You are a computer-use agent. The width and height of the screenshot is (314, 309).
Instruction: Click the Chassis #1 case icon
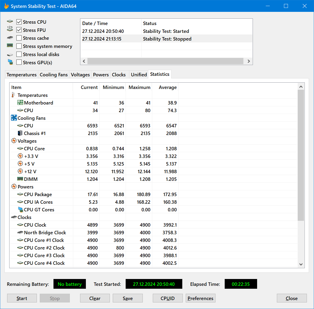click(x=20, y=133)
